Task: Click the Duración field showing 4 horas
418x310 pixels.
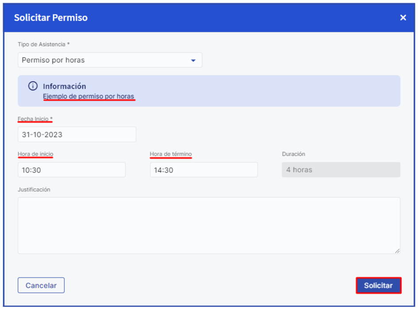Action: (341, 170)
